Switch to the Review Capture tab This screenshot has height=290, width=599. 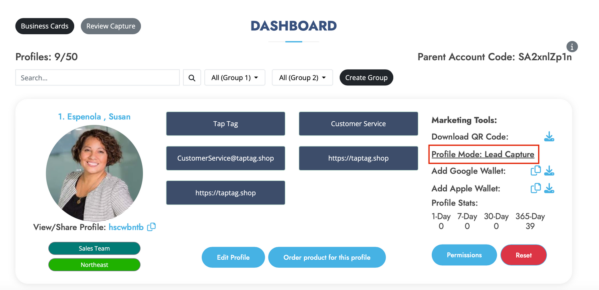point(111,26)
